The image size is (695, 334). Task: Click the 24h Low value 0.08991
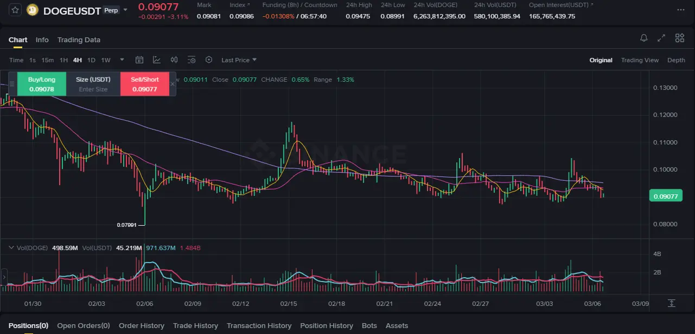pyautogui.click(x=393, y=16)
